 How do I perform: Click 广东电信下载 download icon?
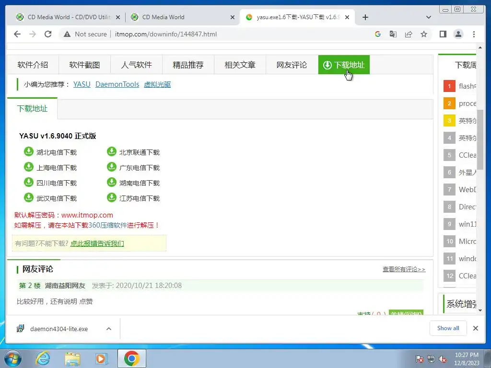click(x=111, y=167)
